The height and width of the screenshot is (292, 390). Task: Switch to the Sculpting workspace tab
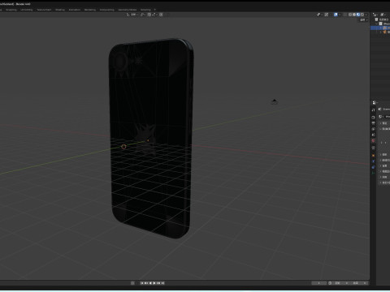coord(11,10)
